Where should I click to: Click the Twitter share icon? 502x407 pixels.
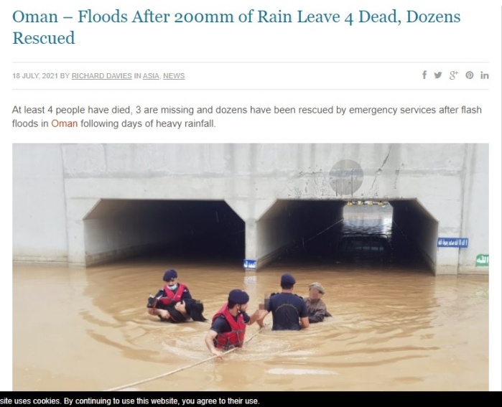point(437,75)
